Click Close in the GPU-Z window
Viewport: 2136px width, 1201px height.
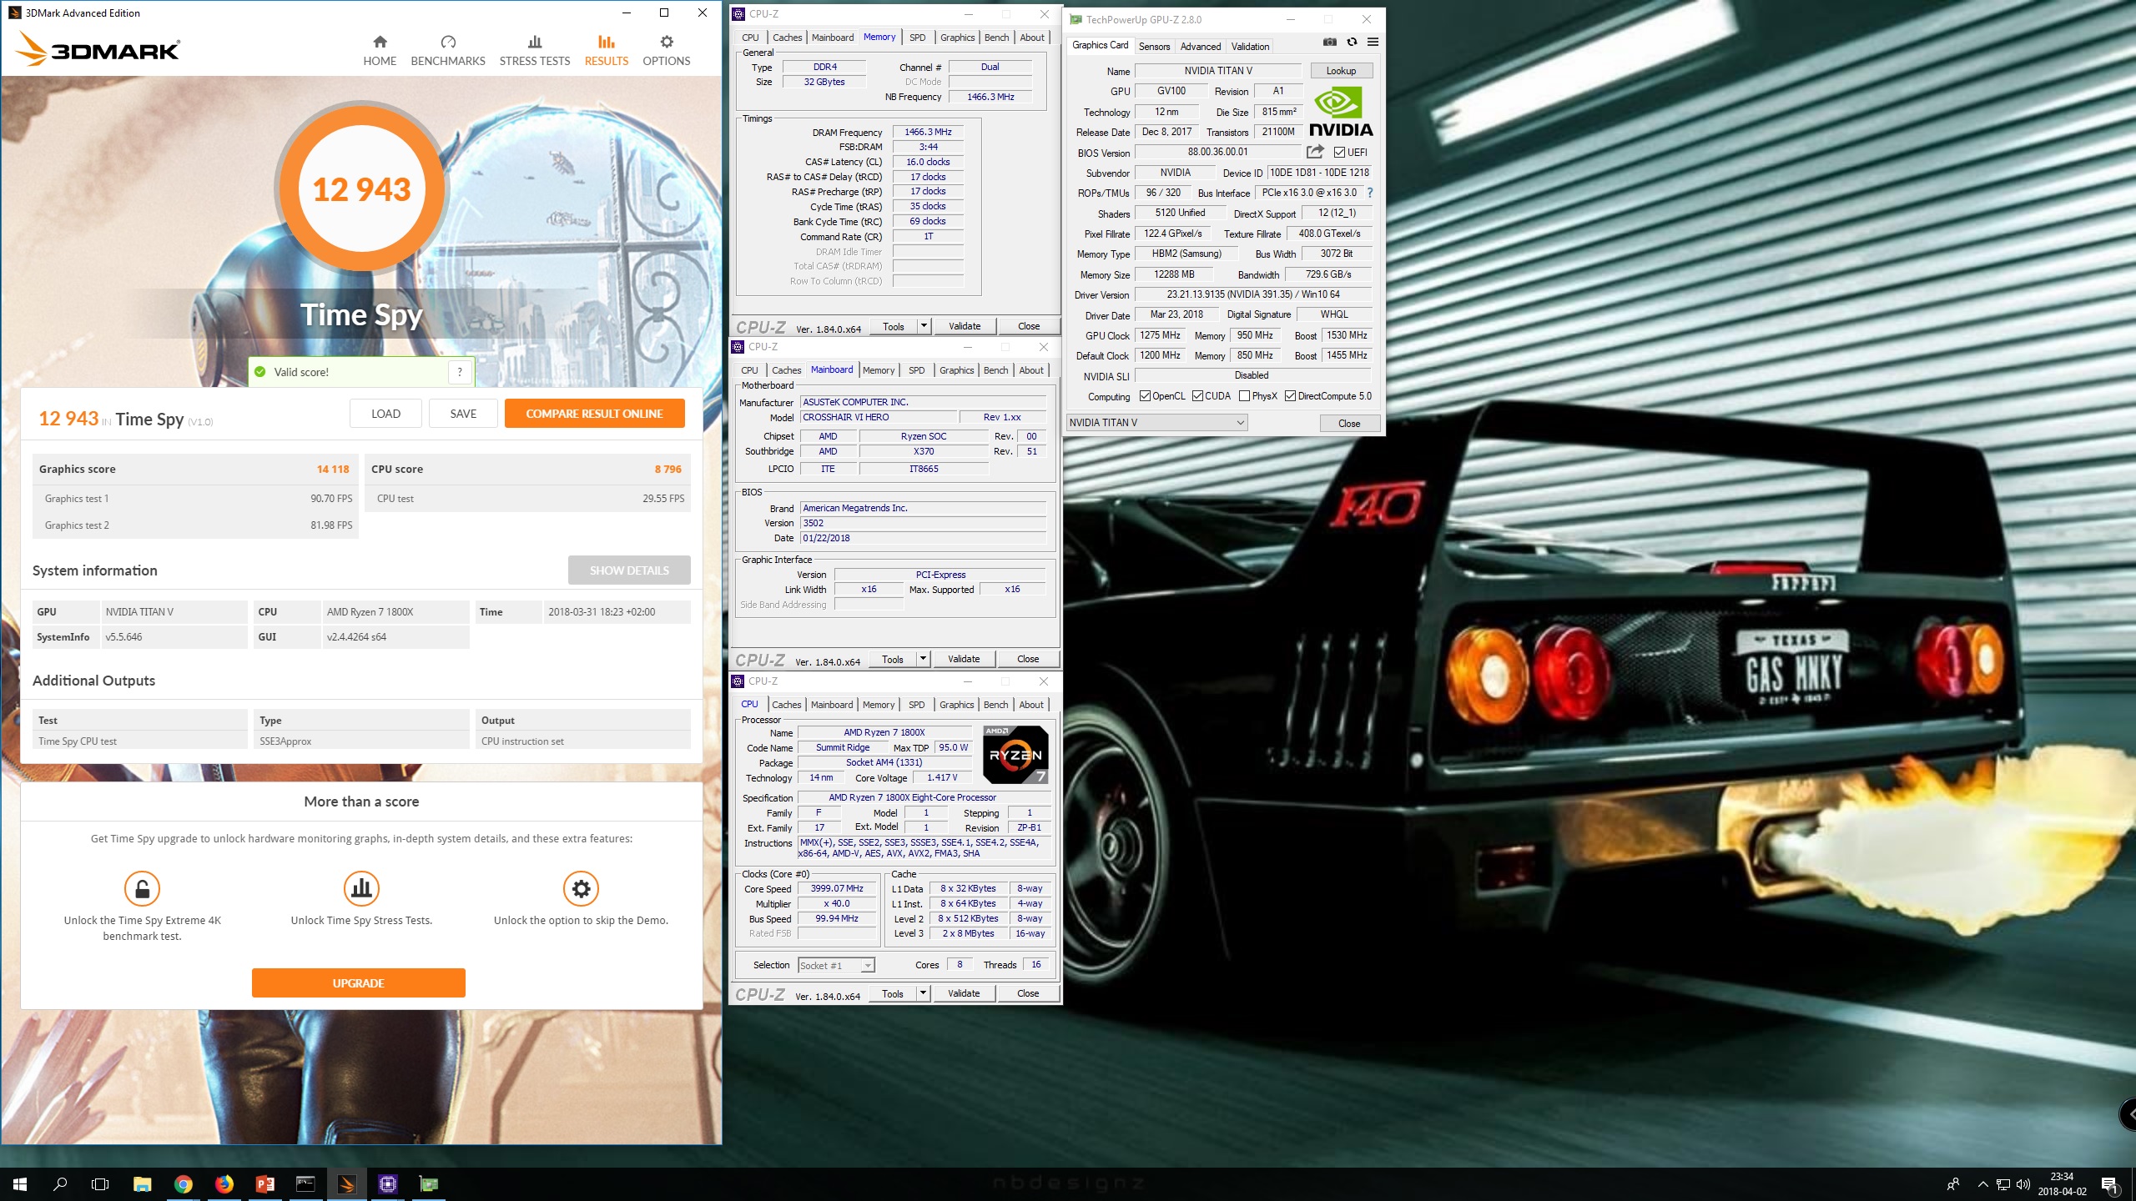(1349, 424)
